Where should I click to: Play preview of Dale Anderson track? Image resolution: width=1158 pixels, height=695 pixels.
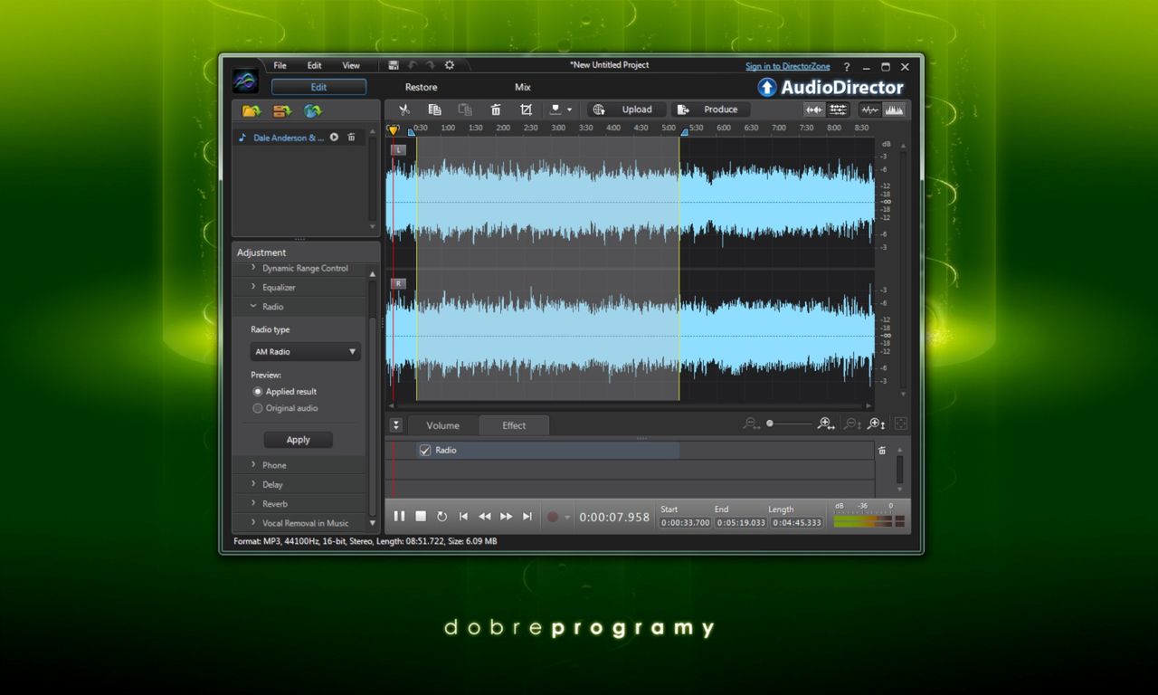334,138
